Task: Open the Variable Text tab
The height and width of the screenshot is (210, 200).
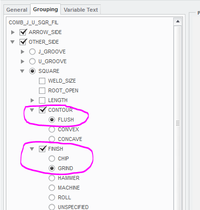Action: pos(81,10)
